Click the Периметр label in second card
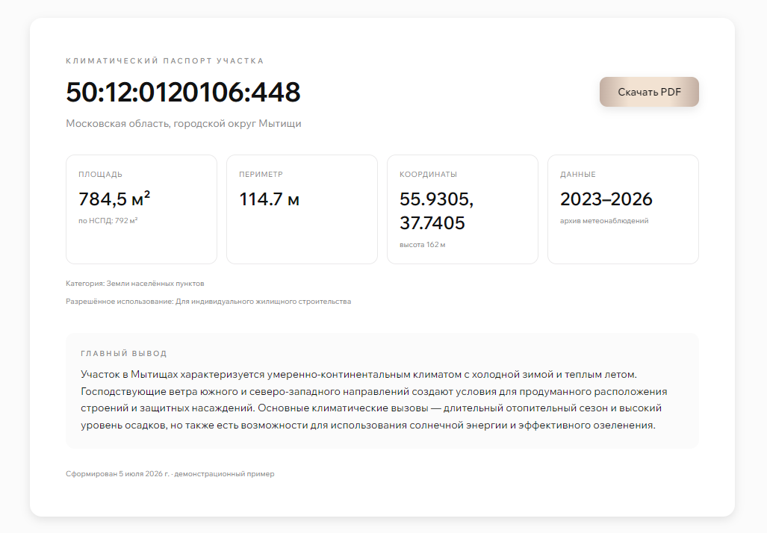This screenshot has width=767, height=533. click(x=261, y=174)
